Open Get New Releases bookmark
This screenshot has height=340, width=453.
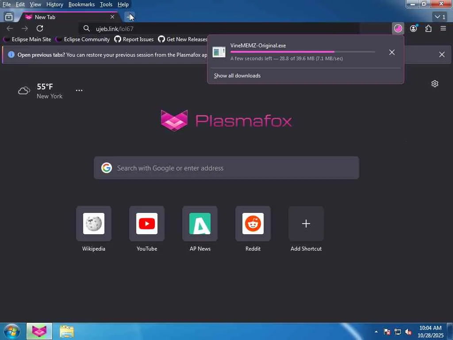(183, 39)
